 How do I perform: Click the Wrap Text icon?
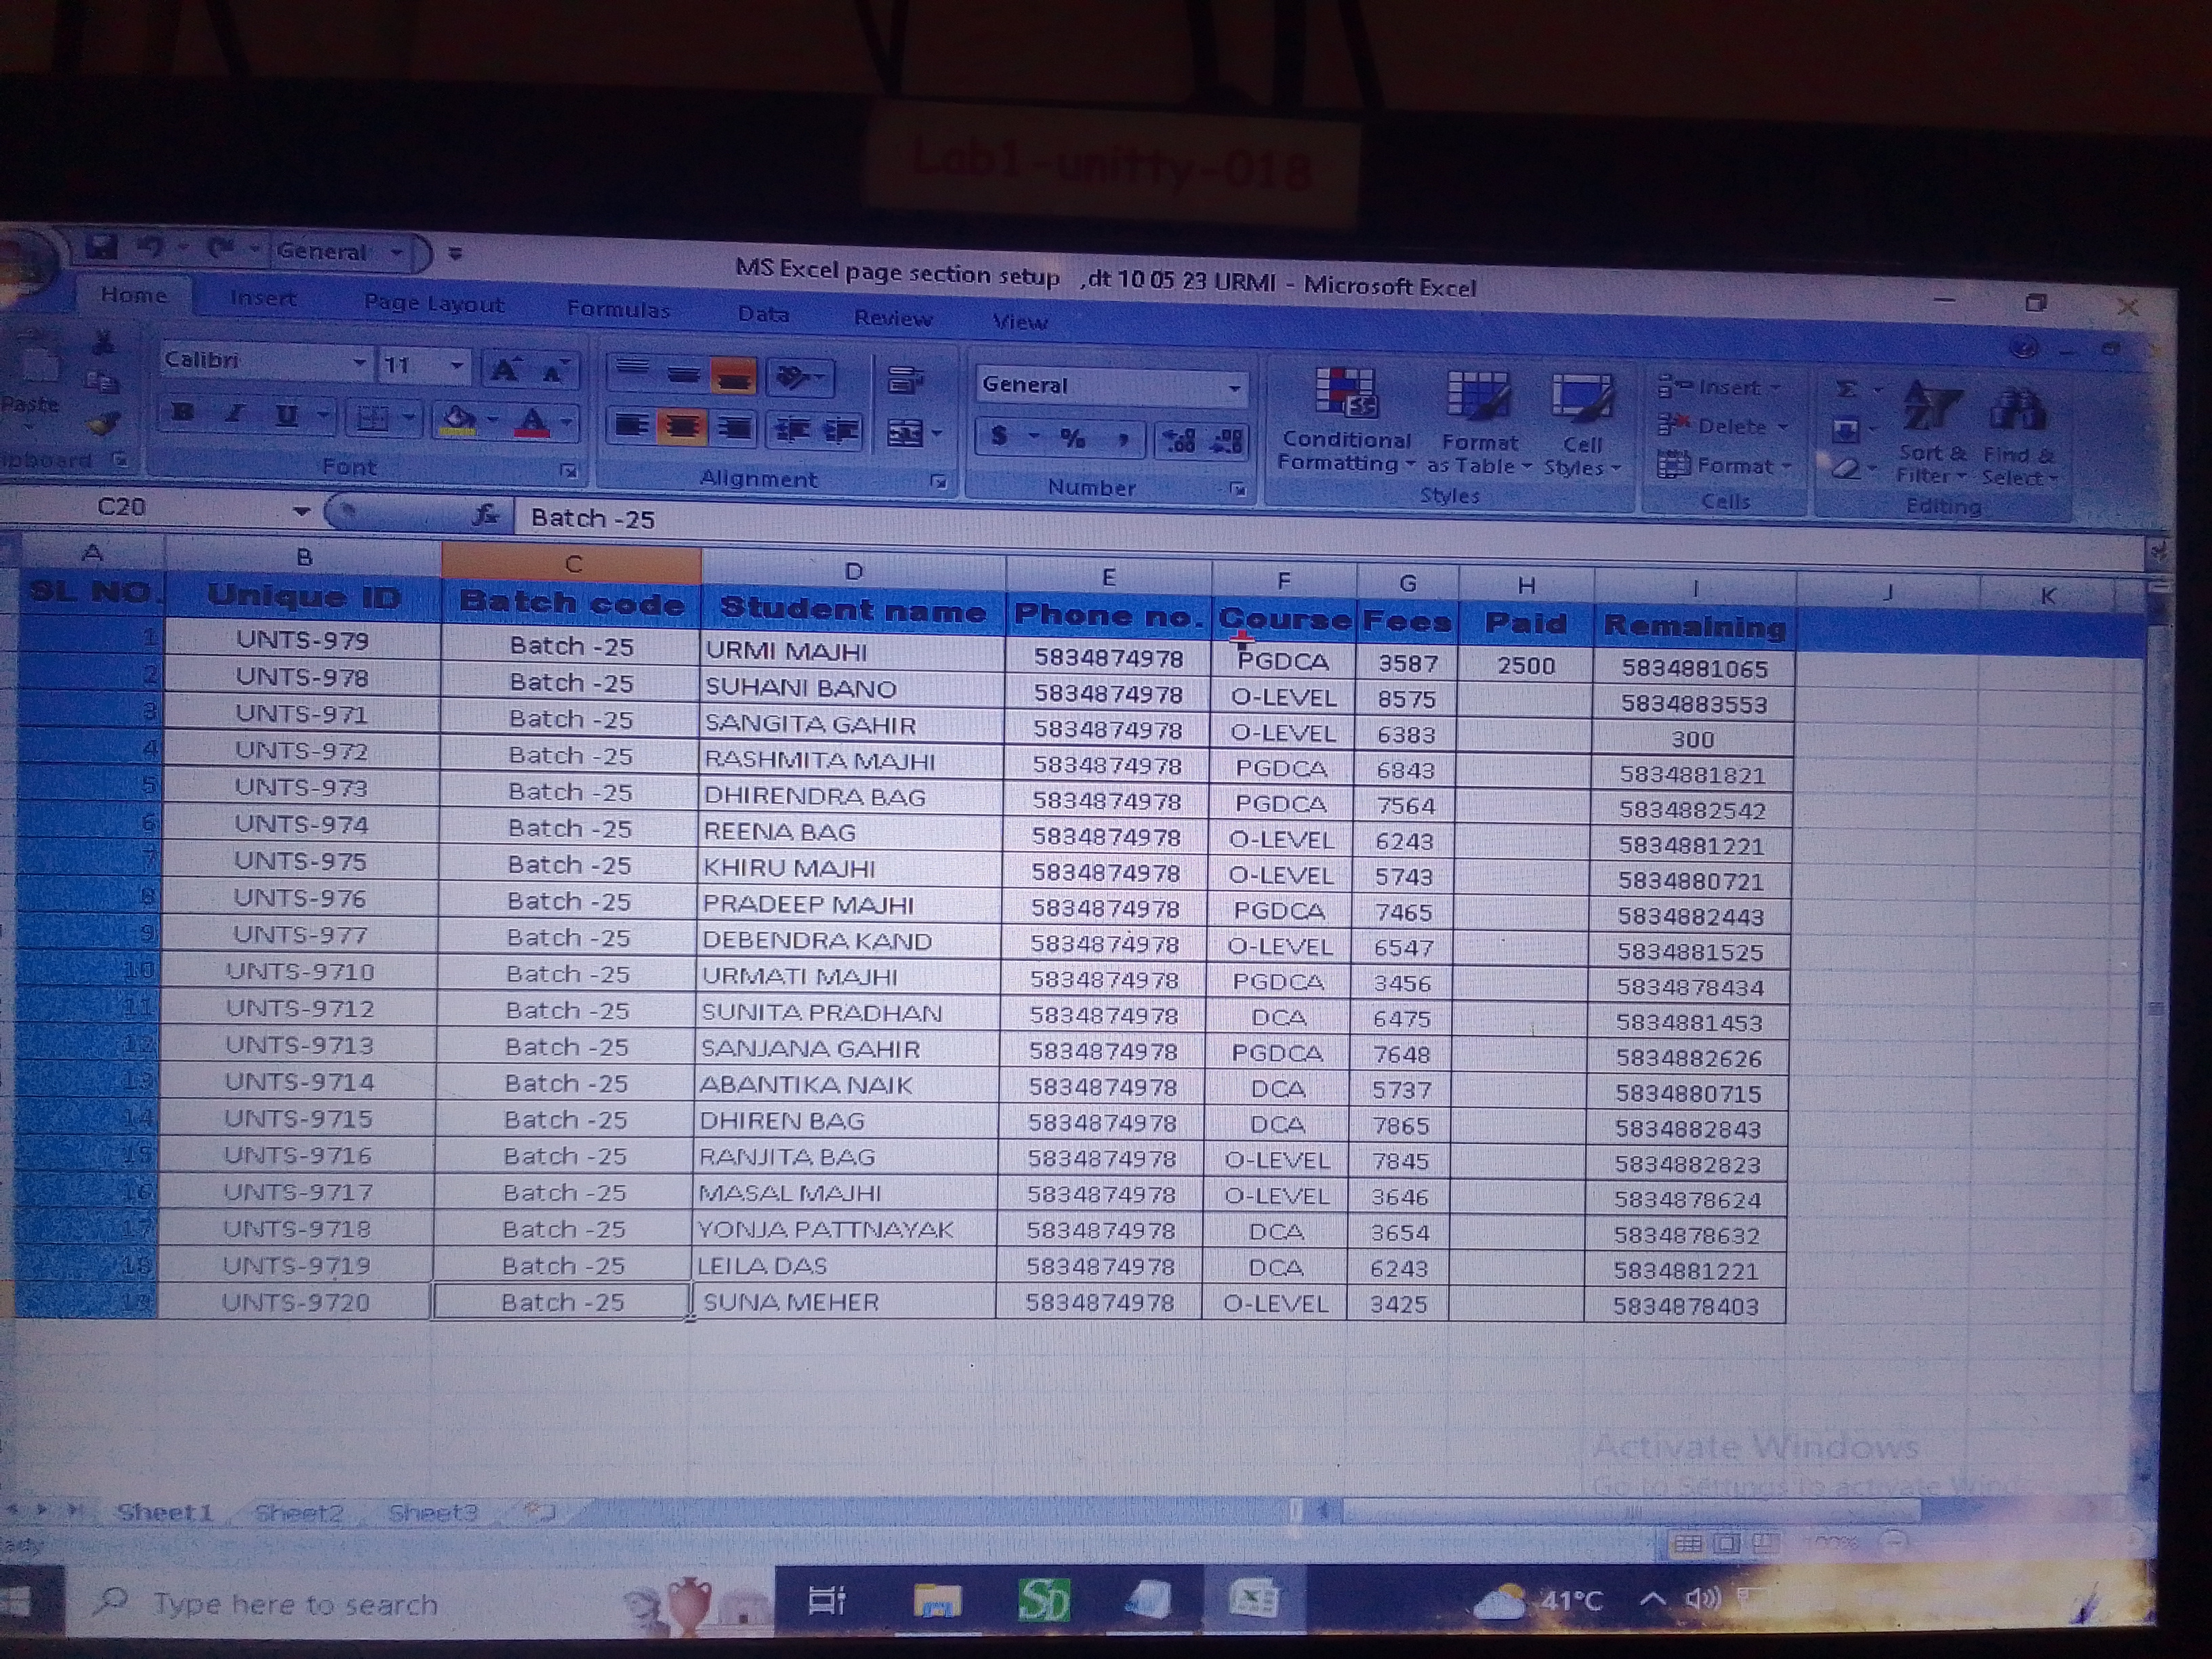tap(905, 381)
